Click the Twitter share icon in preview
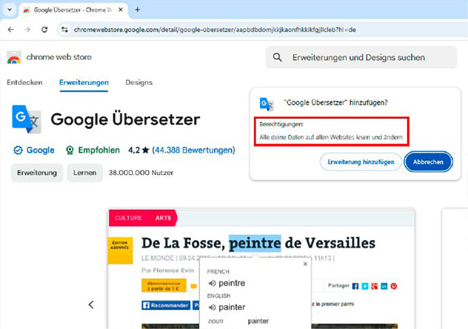The height and width of the screenshot is (329, 468). point(364,286)
